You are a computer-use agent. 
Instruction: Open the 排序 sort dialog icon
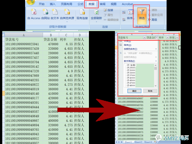pyautogui.click(x=131, y=12)
